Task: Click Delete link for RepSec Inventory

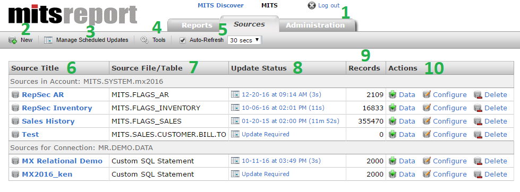Action: 496,108
